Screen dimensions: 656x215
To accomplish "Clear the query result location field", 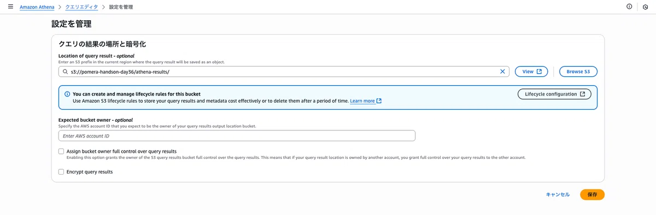I will click(502, 71).
